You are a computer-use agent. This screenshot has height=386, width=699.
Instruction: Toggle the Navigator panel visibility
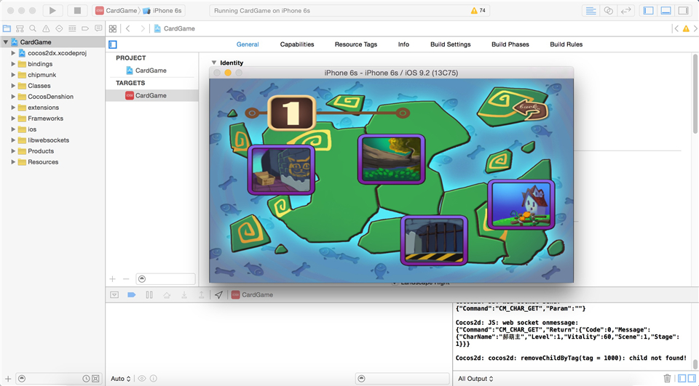coord(649,10)
